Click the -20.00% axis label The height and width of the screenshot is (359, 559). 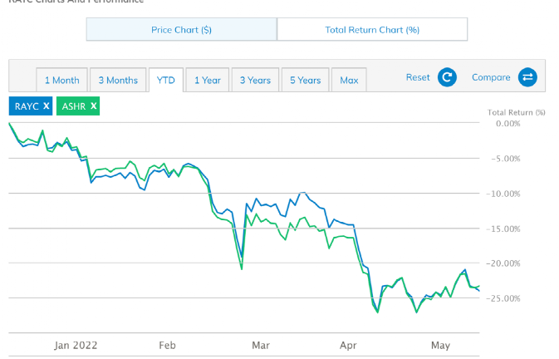tap(503, 263)
